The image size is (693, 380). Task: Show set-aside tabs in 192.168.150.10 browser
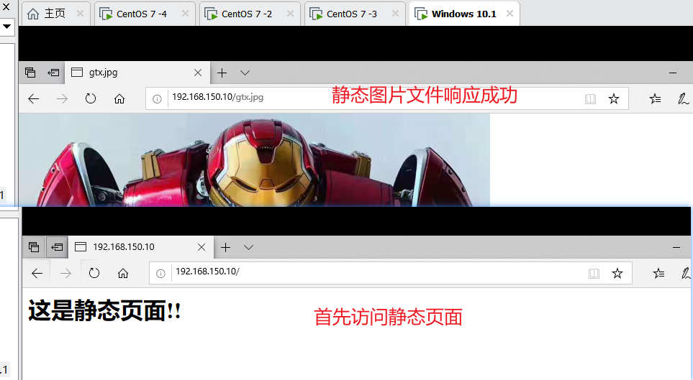(x=34, y=247)
